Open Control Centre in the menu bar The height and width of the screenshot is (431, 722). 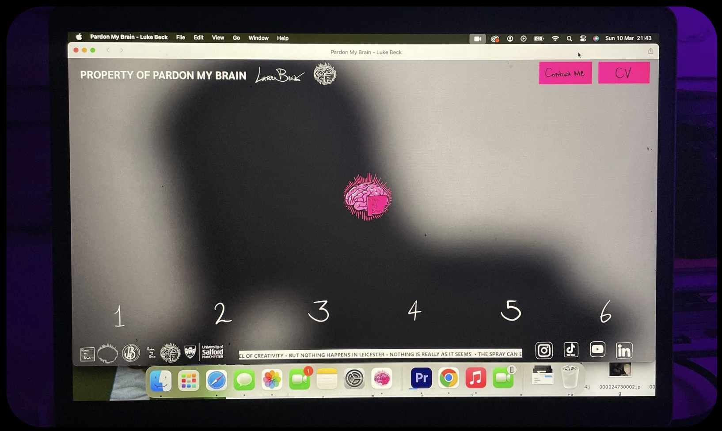coord(583,38)
